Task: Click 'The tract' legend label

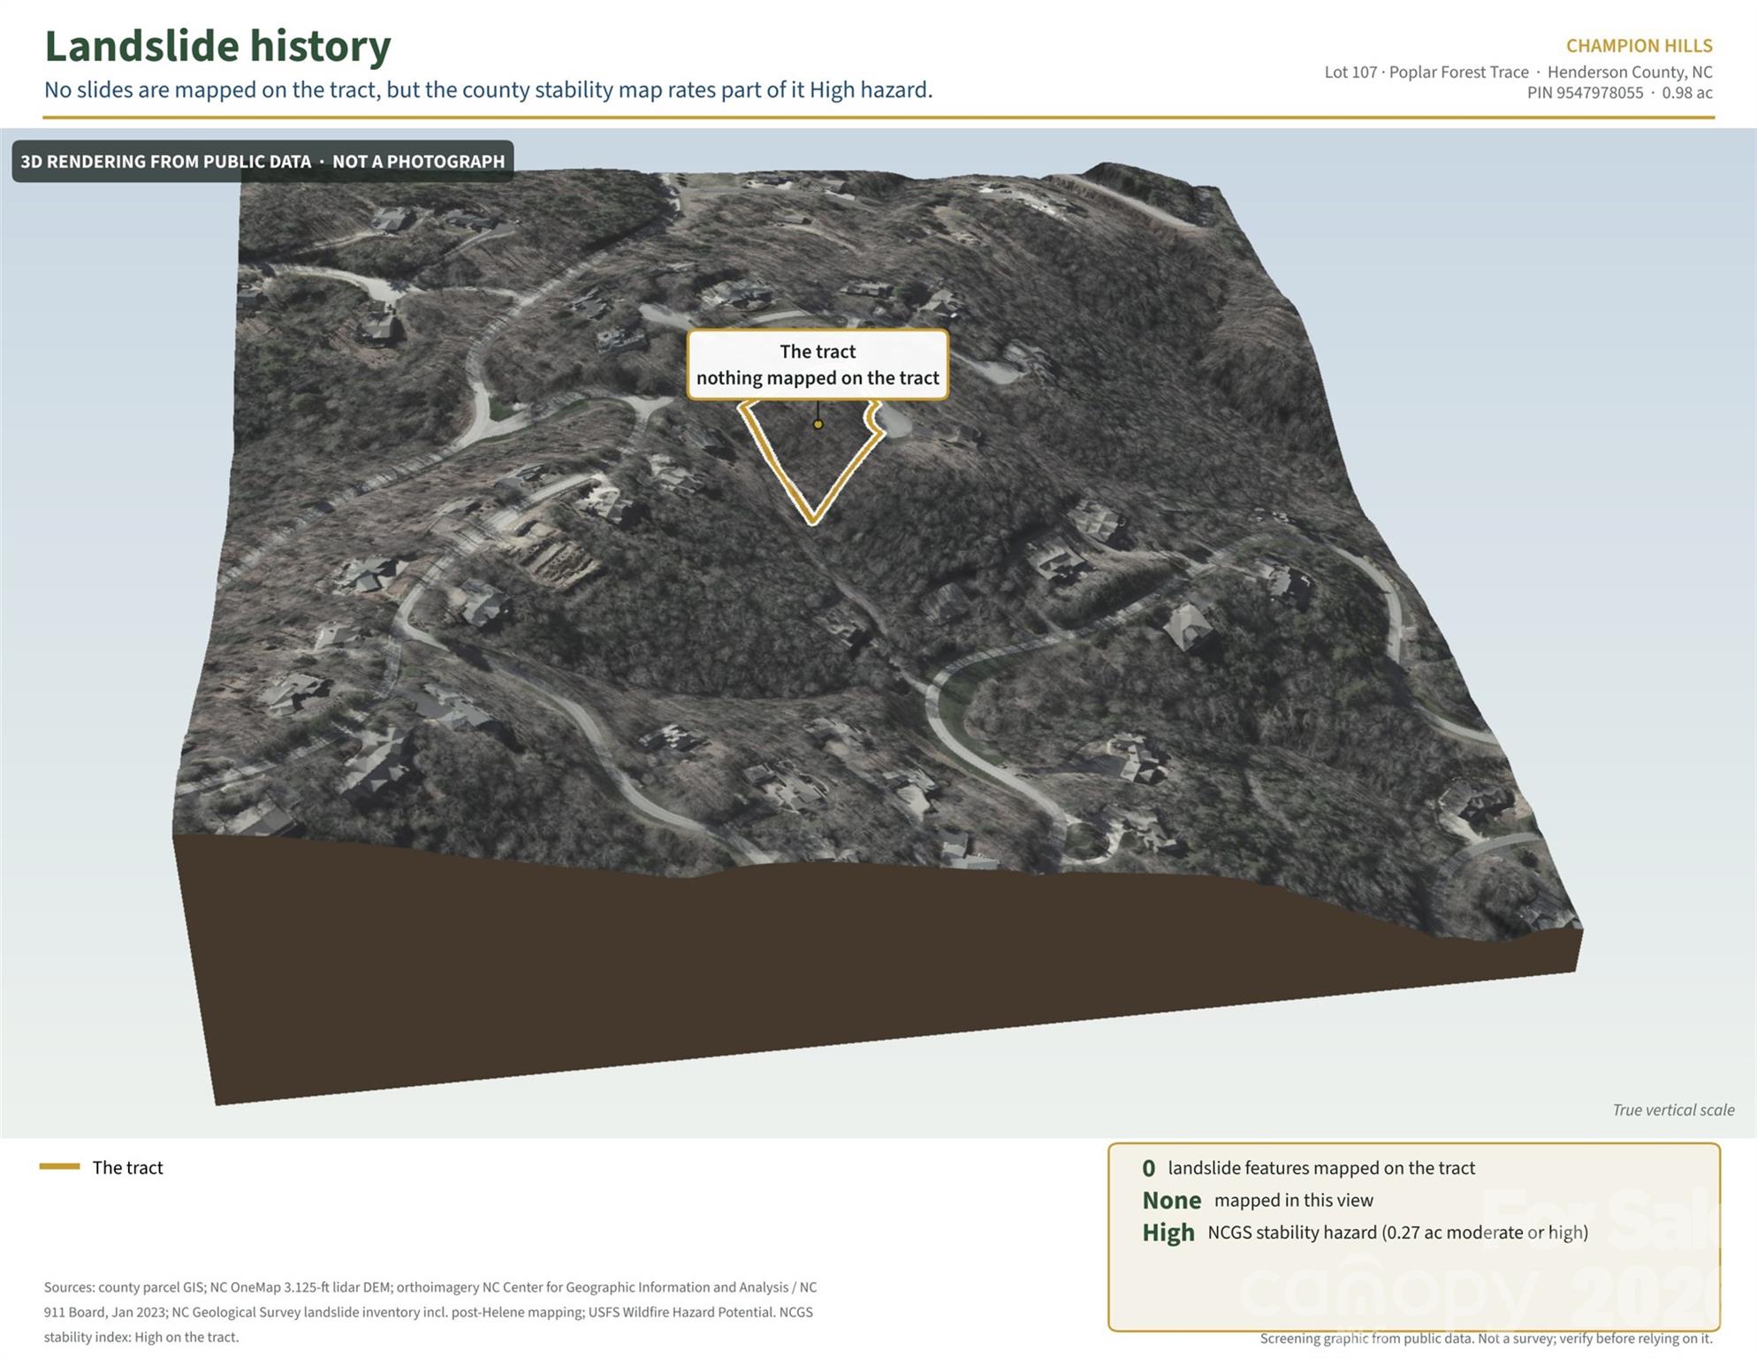Action: (x=127, y=1168)
